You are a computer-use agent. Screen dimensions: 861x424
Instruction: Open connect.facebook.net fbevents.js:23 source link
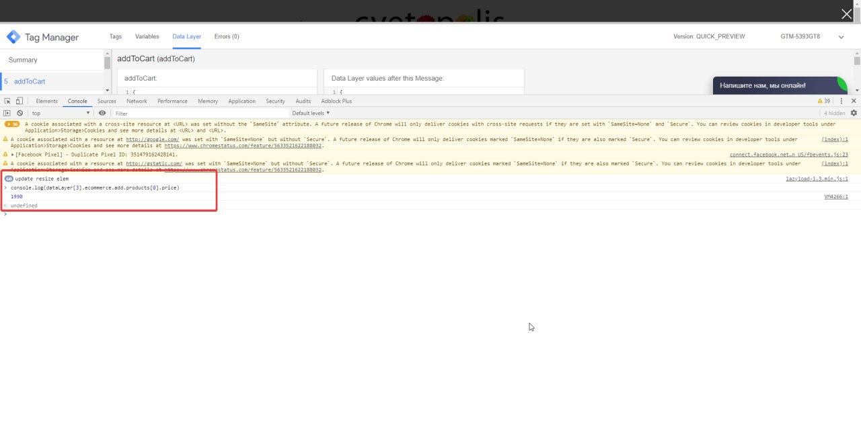click(789, 155)
